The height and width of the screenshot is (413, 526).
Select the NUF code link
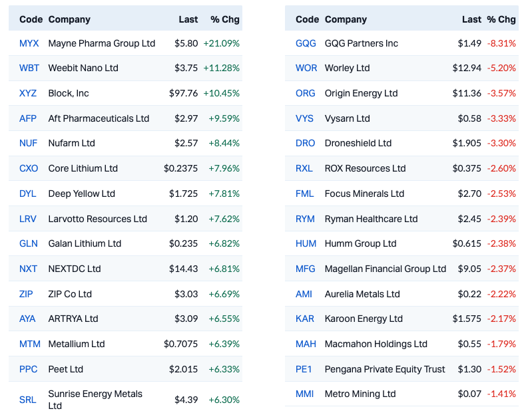click(x=28, y=143)
